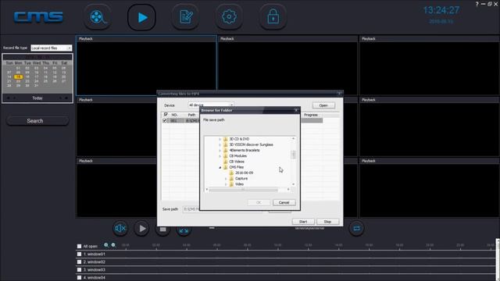500x281 pixels.
Task: Open the Playback module play icon
Action: (141, 17)
